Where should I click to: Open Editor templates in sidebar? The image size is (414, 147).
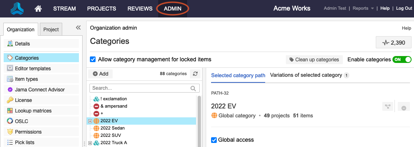tap(41, 69)
